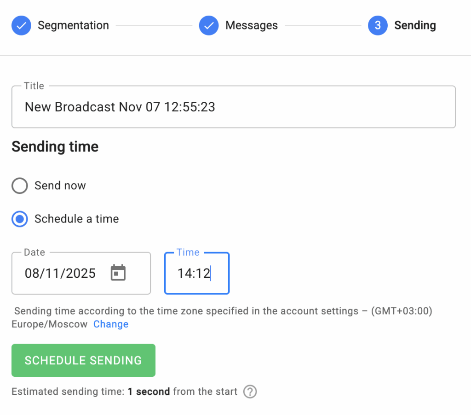Image resolution: width=471 pixels, height=415 pixels.
Task: Click the estimated time help icon
Action: coord(250,392)
